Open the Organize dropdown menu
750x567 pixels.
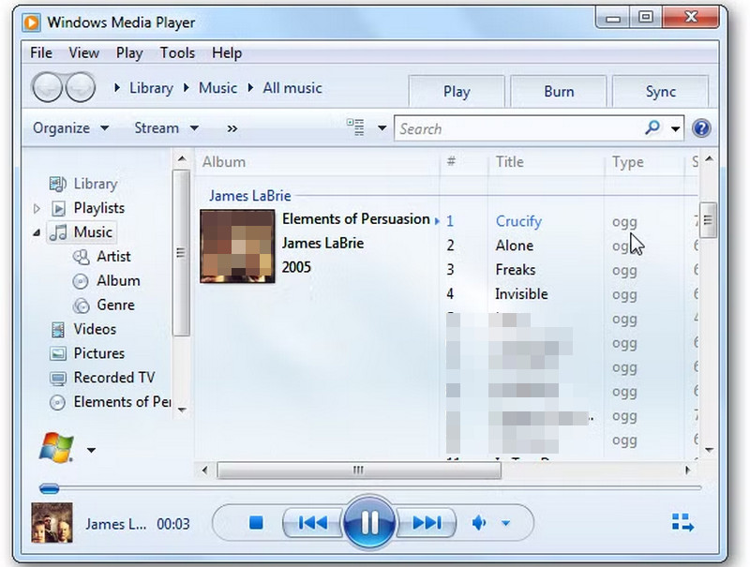71,128
